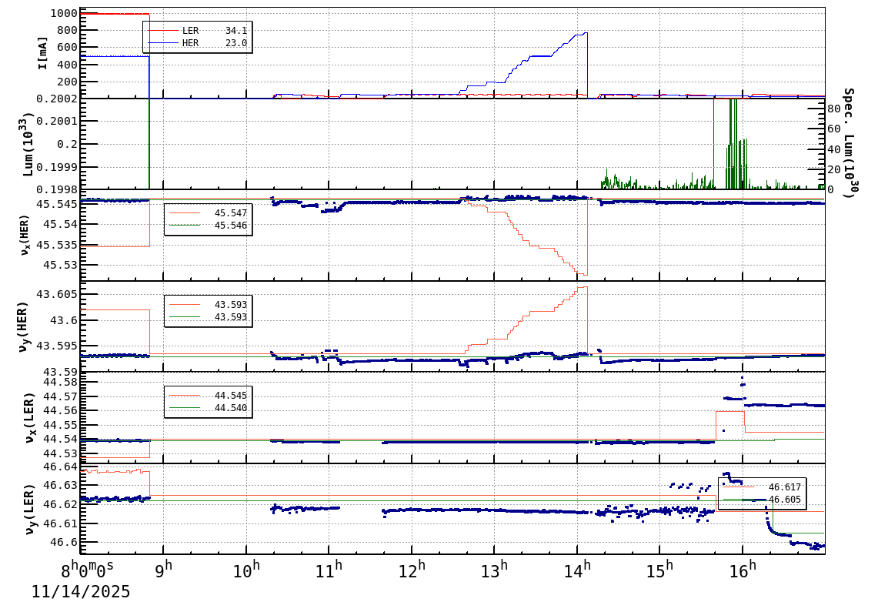Click the 0.2002 luminosity tick
The width and height of the screenshot is (888, 602).
pyautogui.click(x=57, y=99)
